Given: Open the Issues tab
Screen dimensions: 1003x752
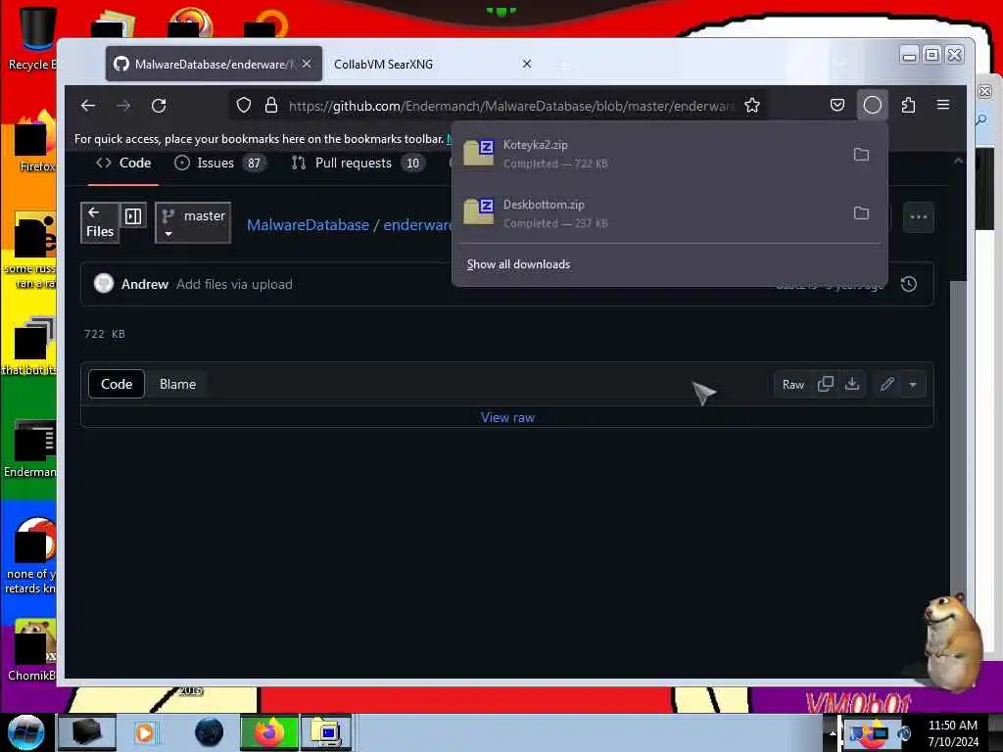Looking at the screenshot, I should tap(219, 164).
